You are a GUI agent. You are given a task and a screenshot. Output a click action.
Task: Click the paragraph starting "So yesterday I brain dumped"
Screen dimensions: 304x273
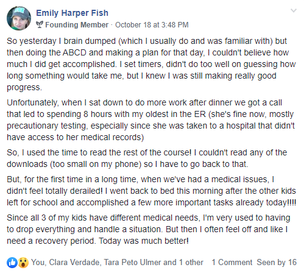point(151,64)
